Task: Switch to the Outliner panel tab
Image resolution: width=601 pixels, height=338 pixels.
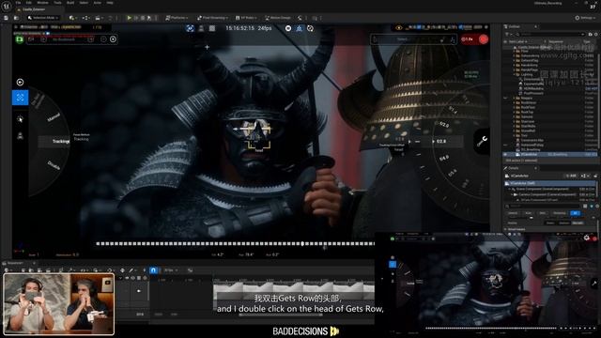Action: tap(515, 26)
